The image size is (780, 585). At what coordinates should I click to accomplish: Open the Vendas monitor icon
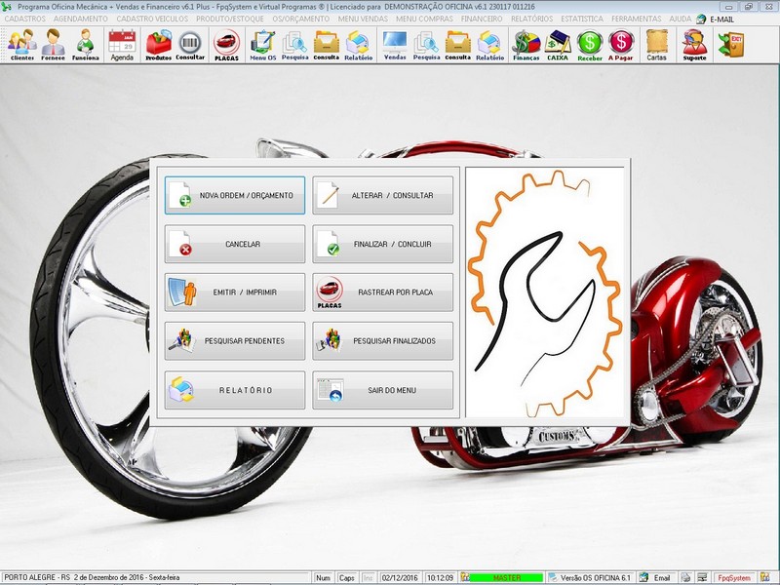[x=395, y=45]
